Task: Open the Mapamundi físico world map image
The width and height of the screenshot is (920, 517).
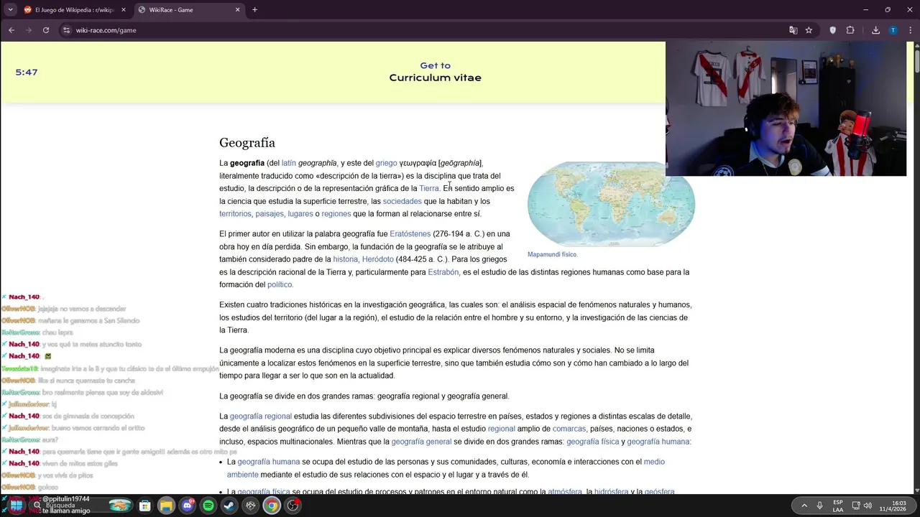Action: [x=611, y=204]
